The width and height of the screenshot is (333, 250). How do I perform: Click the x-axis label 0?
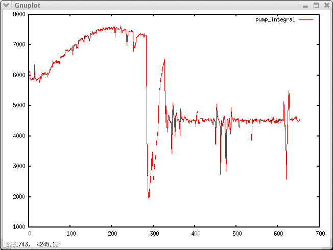coord(30,234)
